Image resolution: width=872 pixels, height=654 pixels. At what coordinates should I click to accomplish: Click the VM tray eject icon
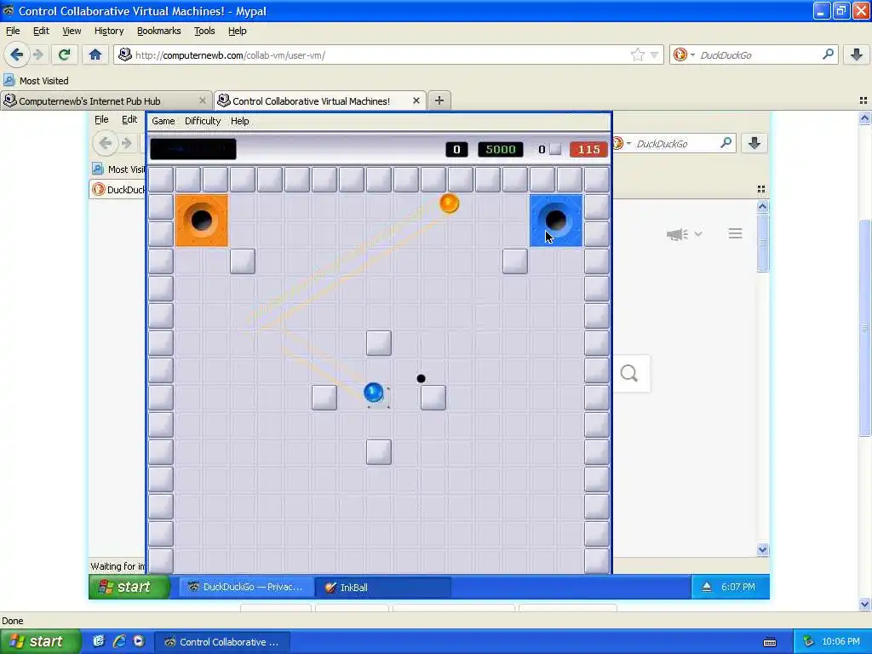pos(707,587)
